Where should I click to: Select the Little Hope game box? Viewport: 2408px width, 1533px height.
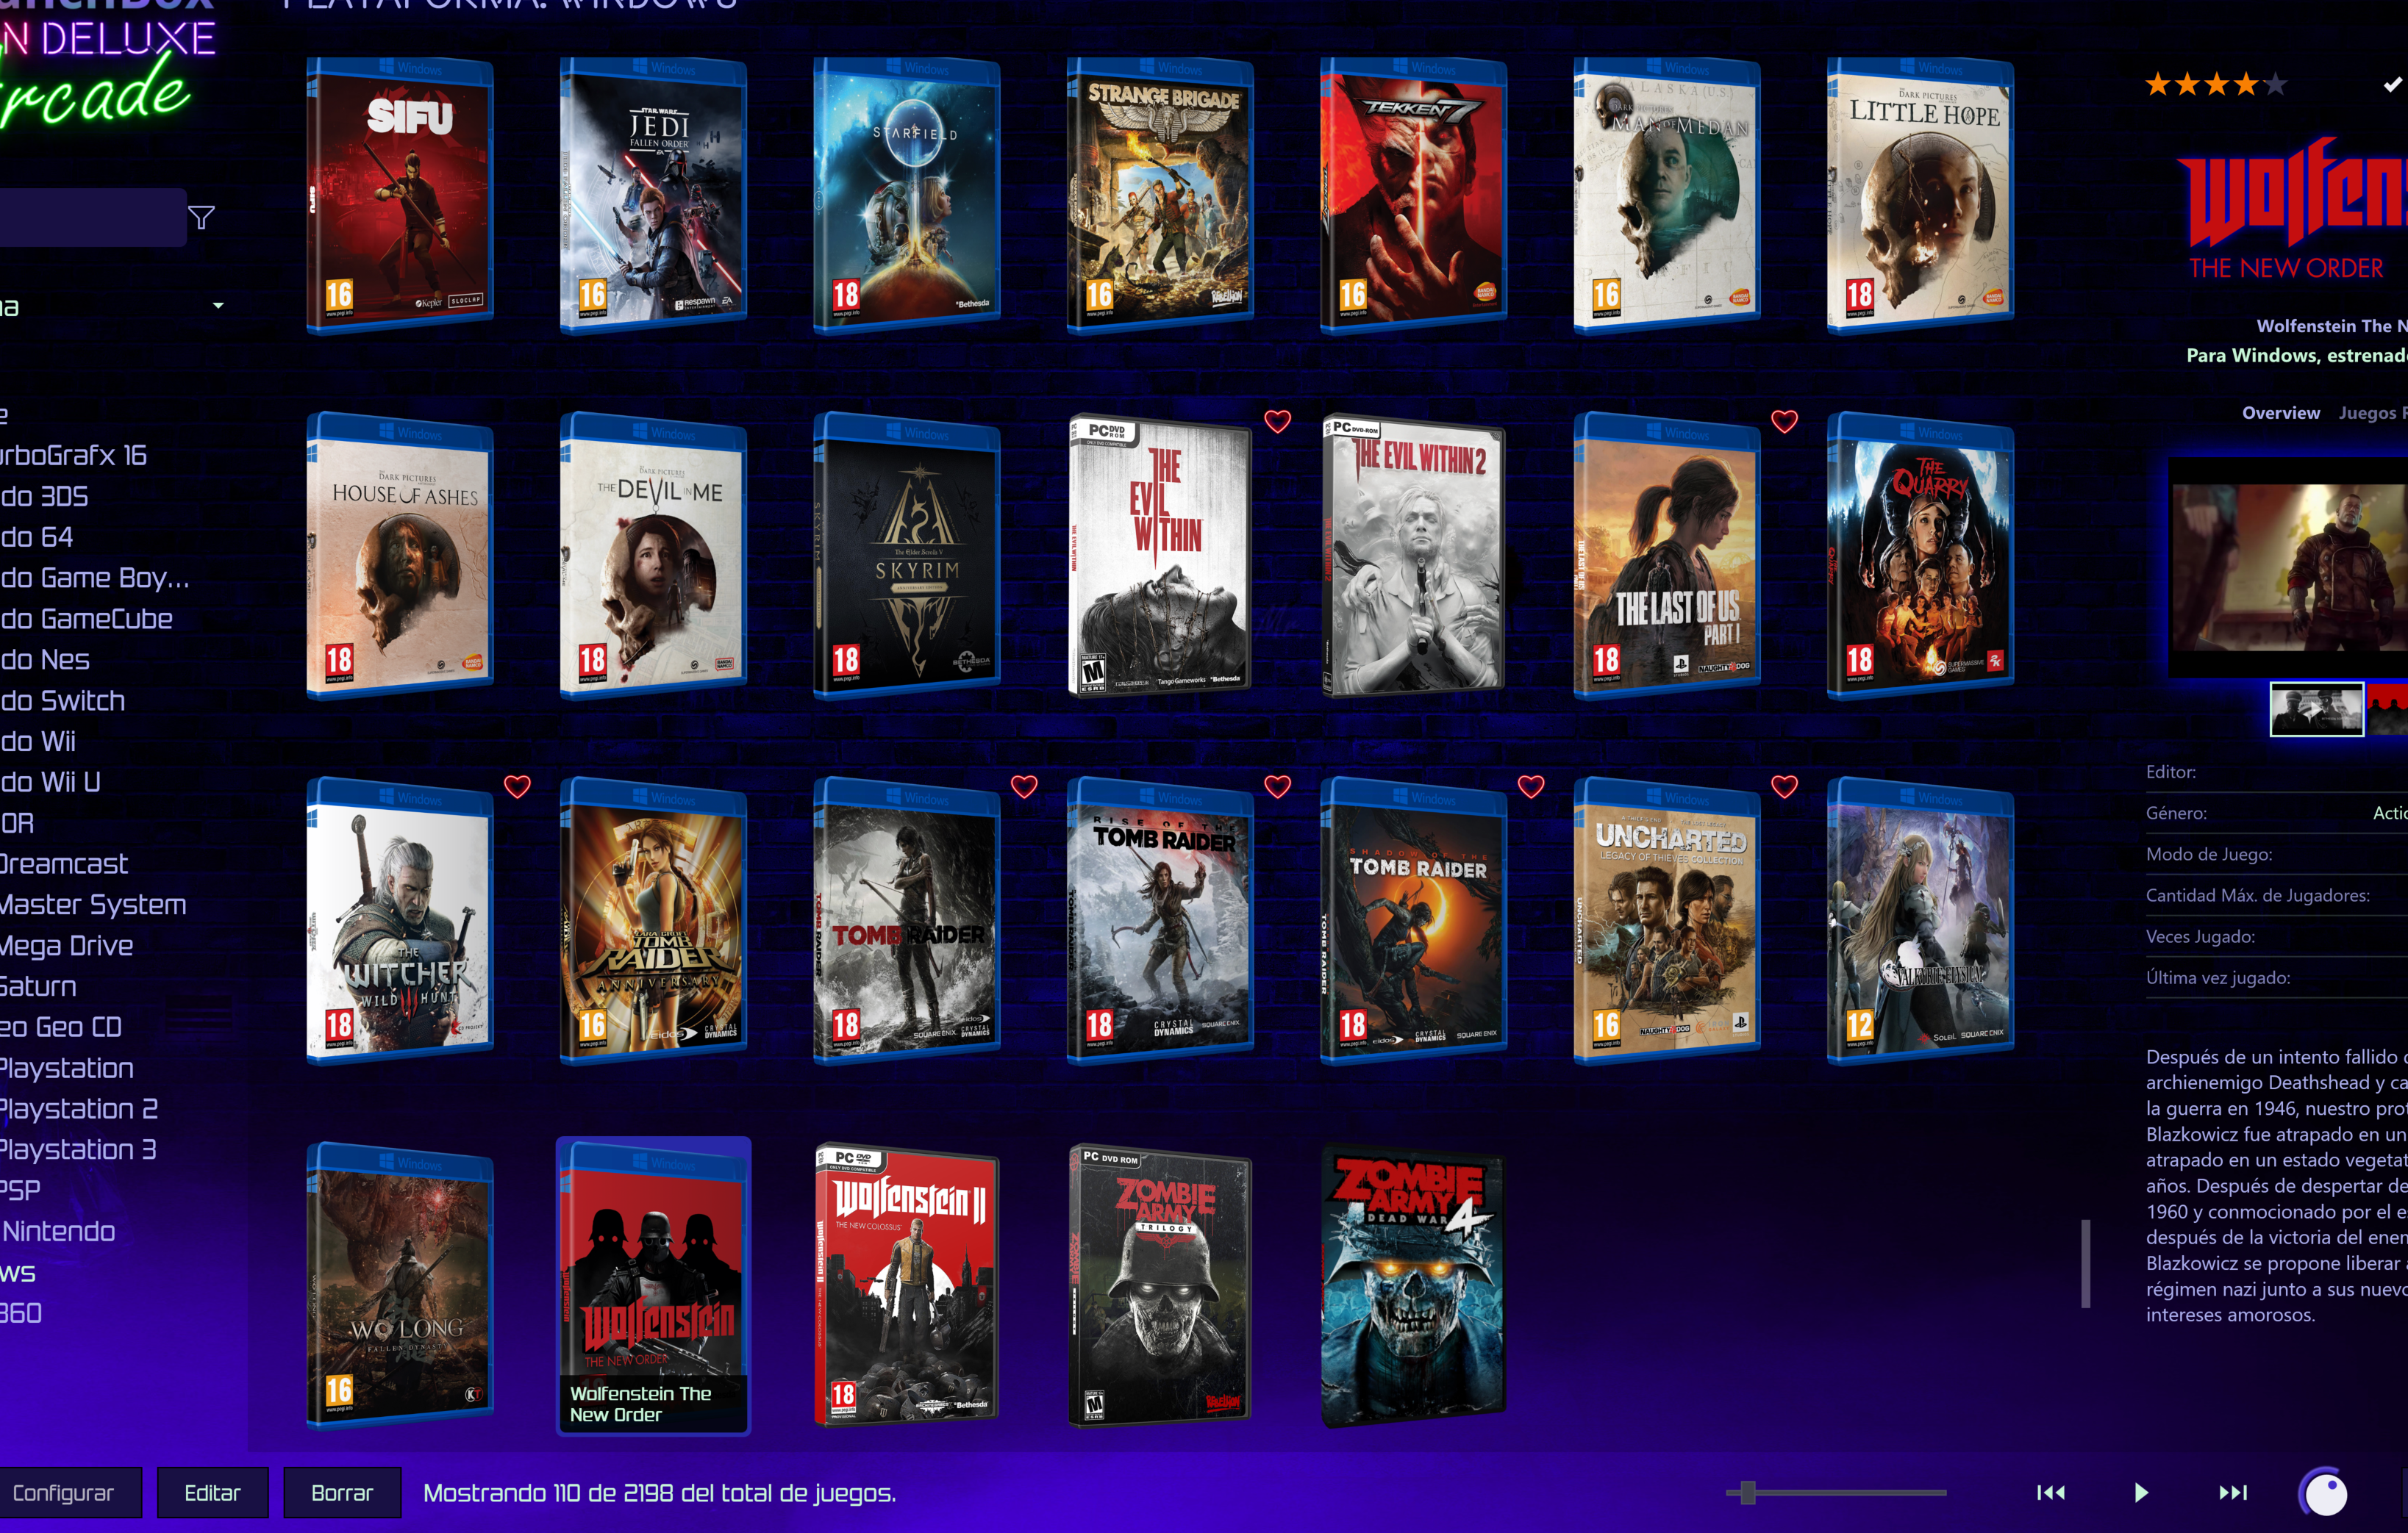pos(1921,195)
